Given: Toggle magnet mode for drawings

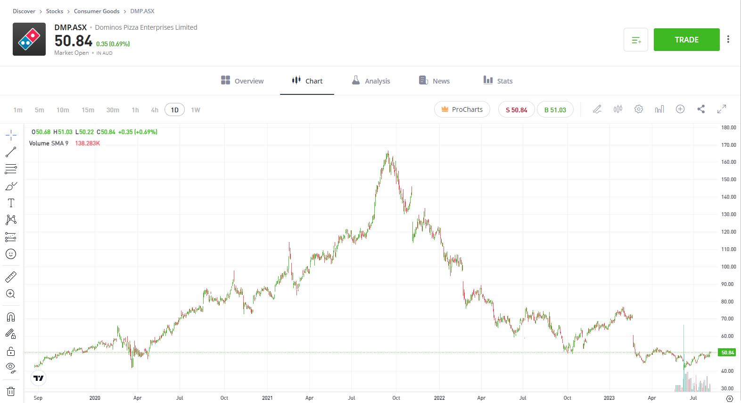Looking at the screenshot, I should pos(11,317).
